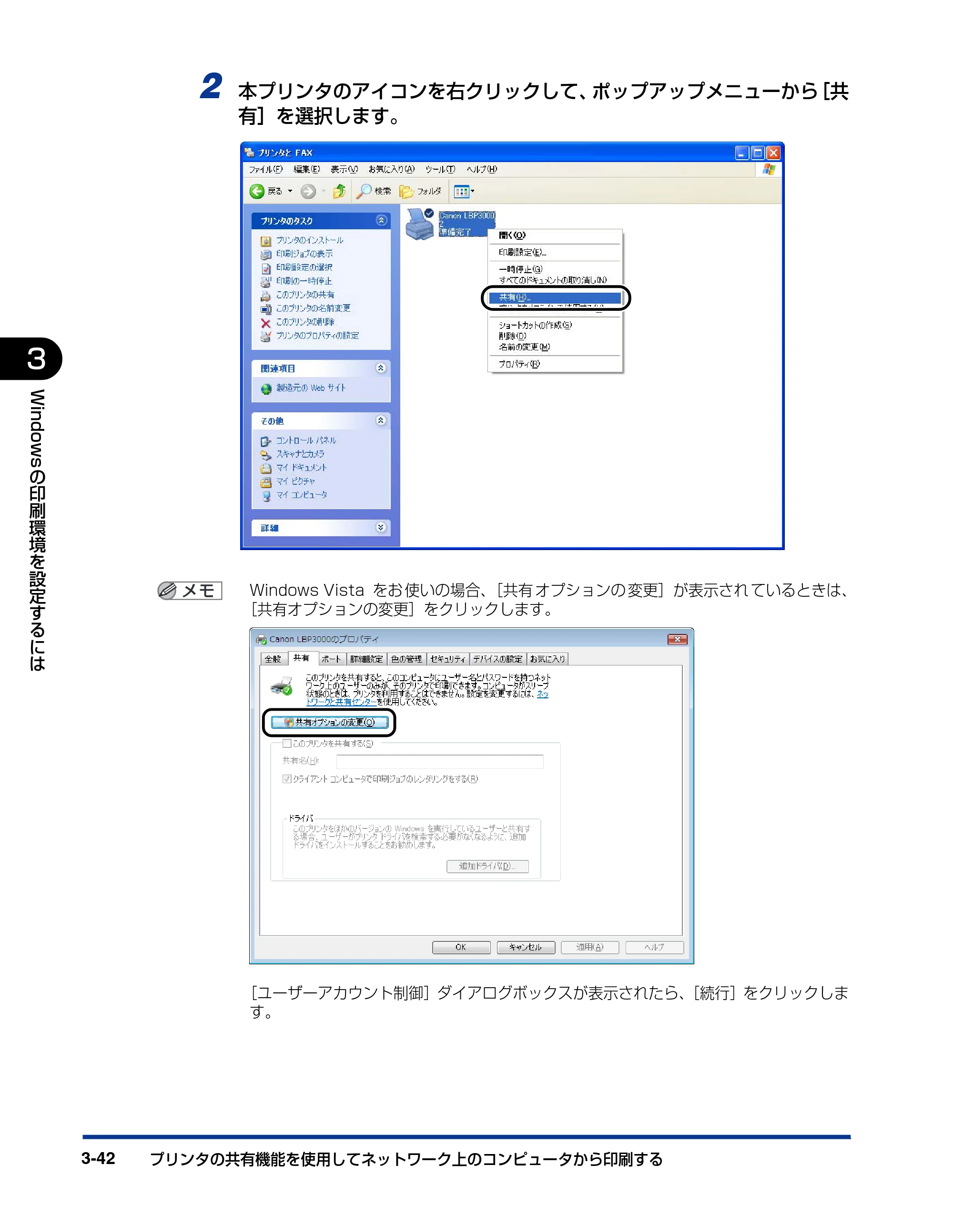Click the キャンセル button
The width and height of the screenshot is (953, 1226).
526,948
